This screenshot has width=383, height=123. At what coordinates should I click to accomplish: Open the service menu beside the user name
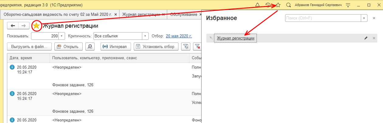click(348, 5)
